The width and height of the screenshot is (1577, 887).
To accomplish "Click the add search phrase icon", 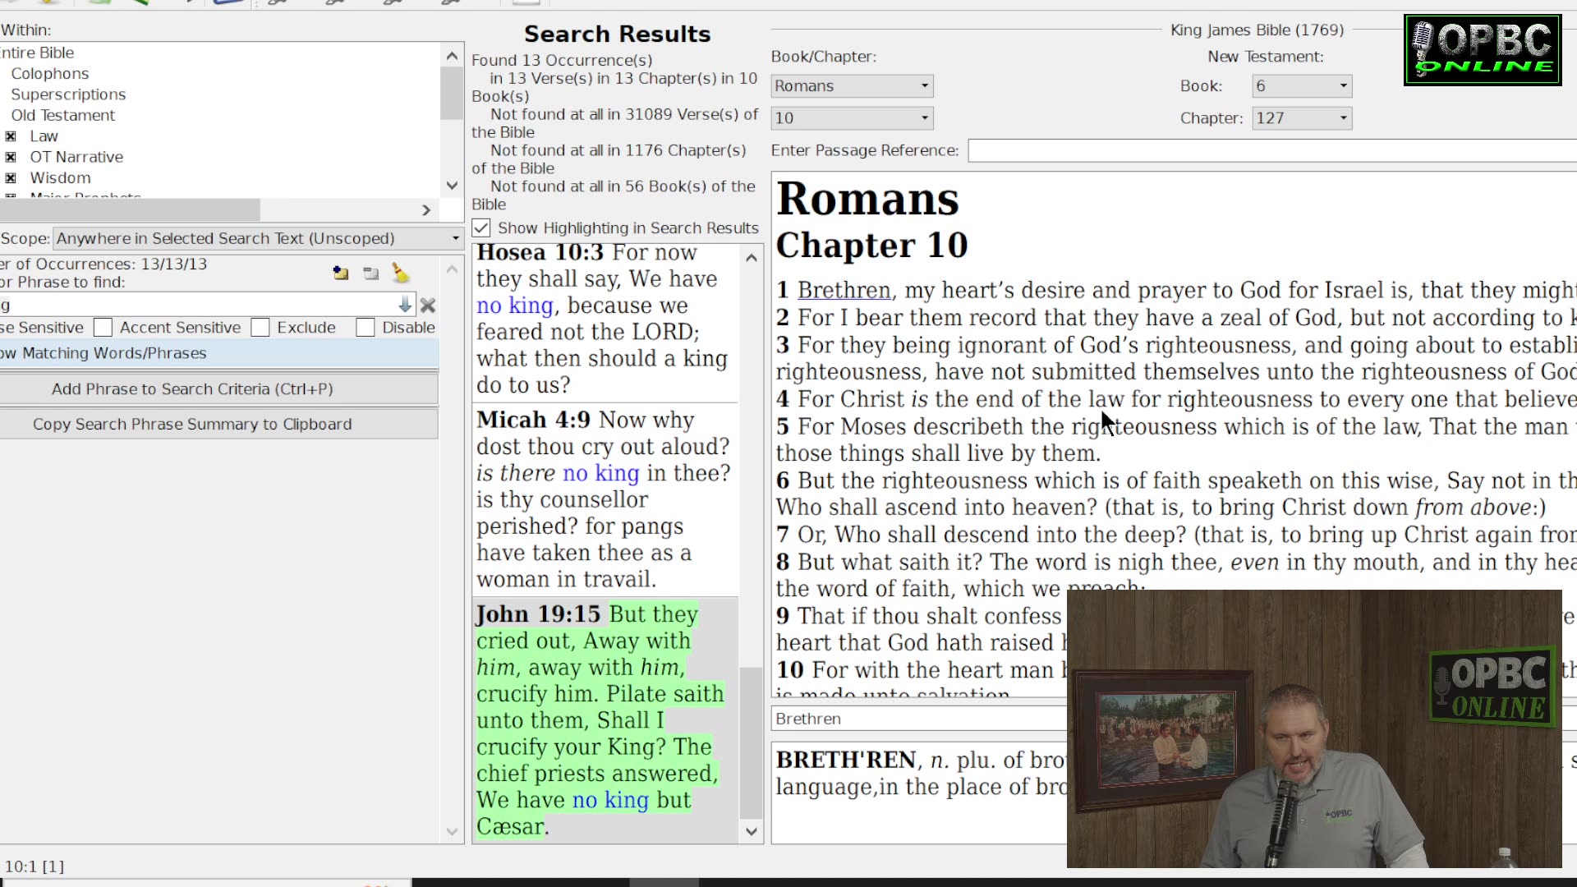I will point(341,273).
